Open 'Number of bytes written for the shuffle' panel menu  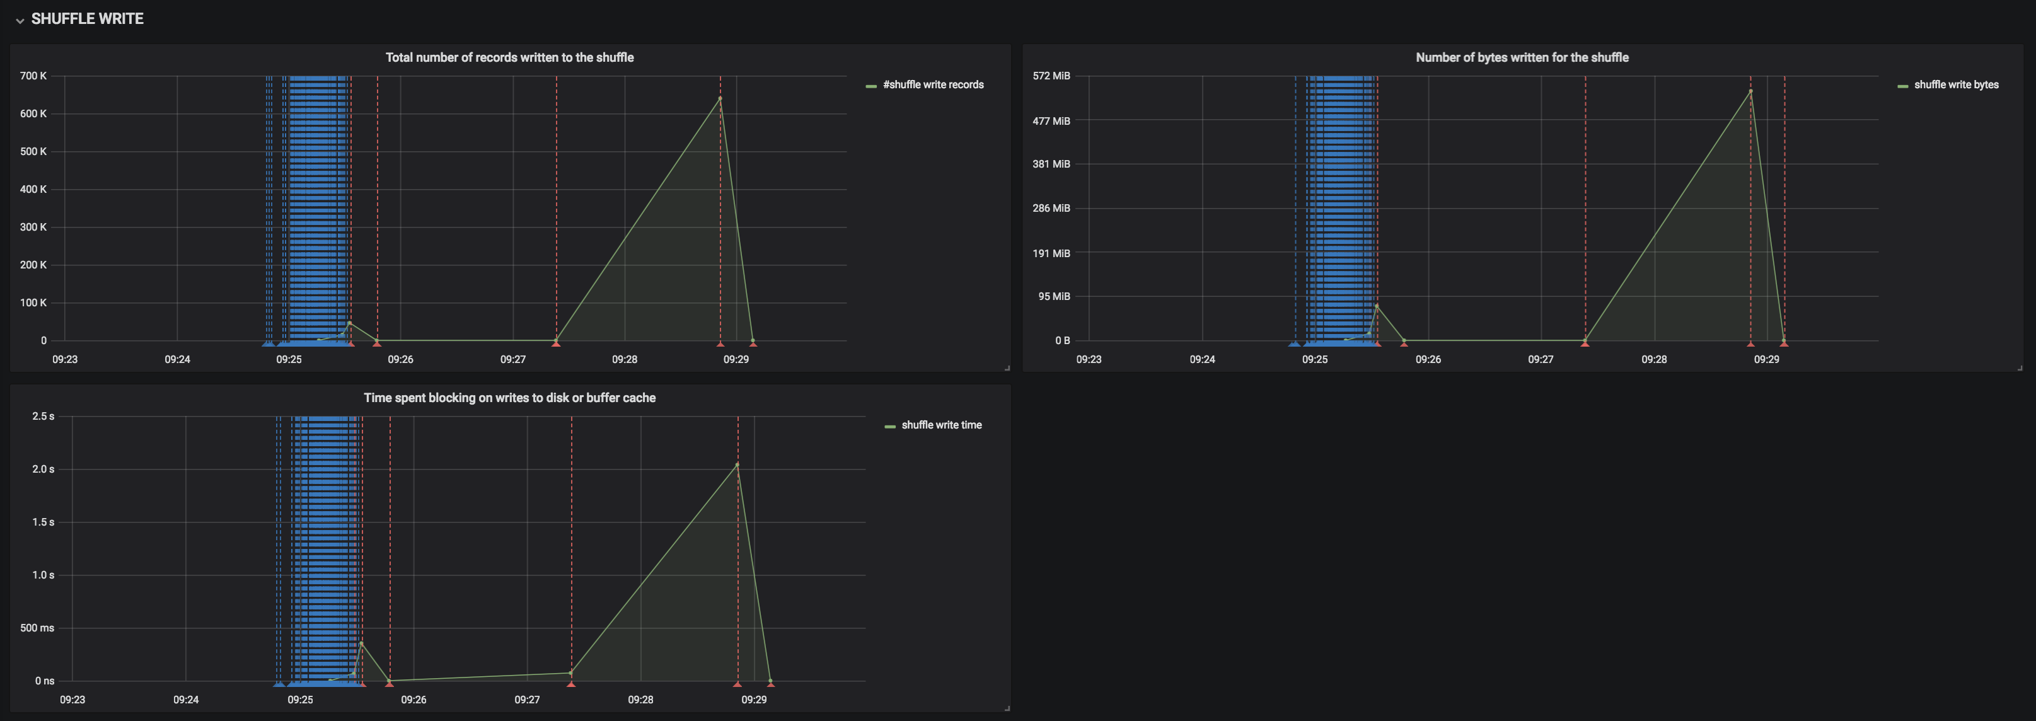pyautogui.click(x=1522, y=57)
